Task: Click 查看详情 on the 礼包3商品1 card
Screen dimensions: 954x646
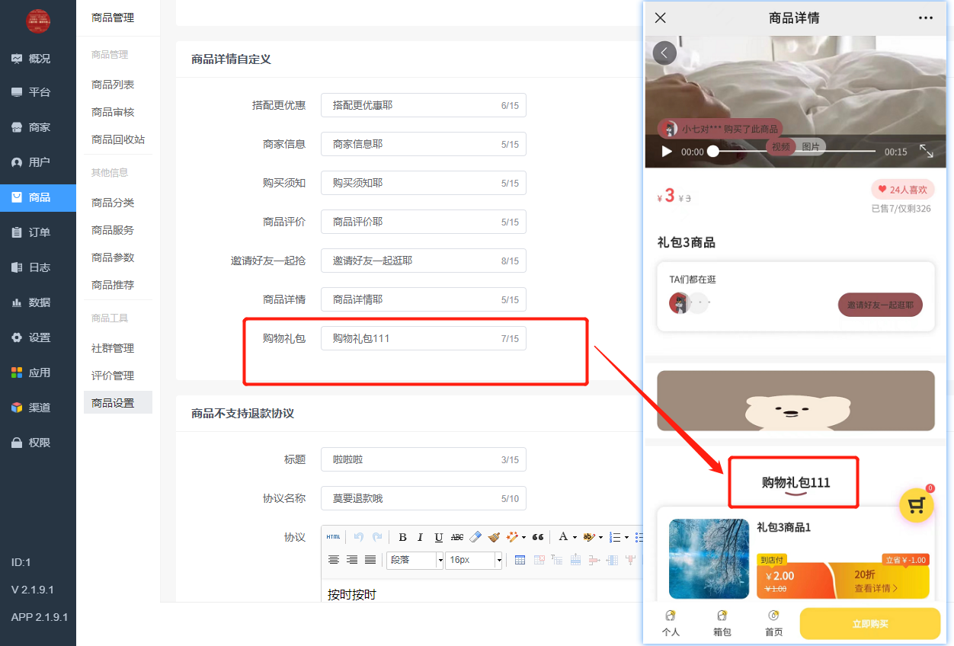Action: [x=876, y=588]
